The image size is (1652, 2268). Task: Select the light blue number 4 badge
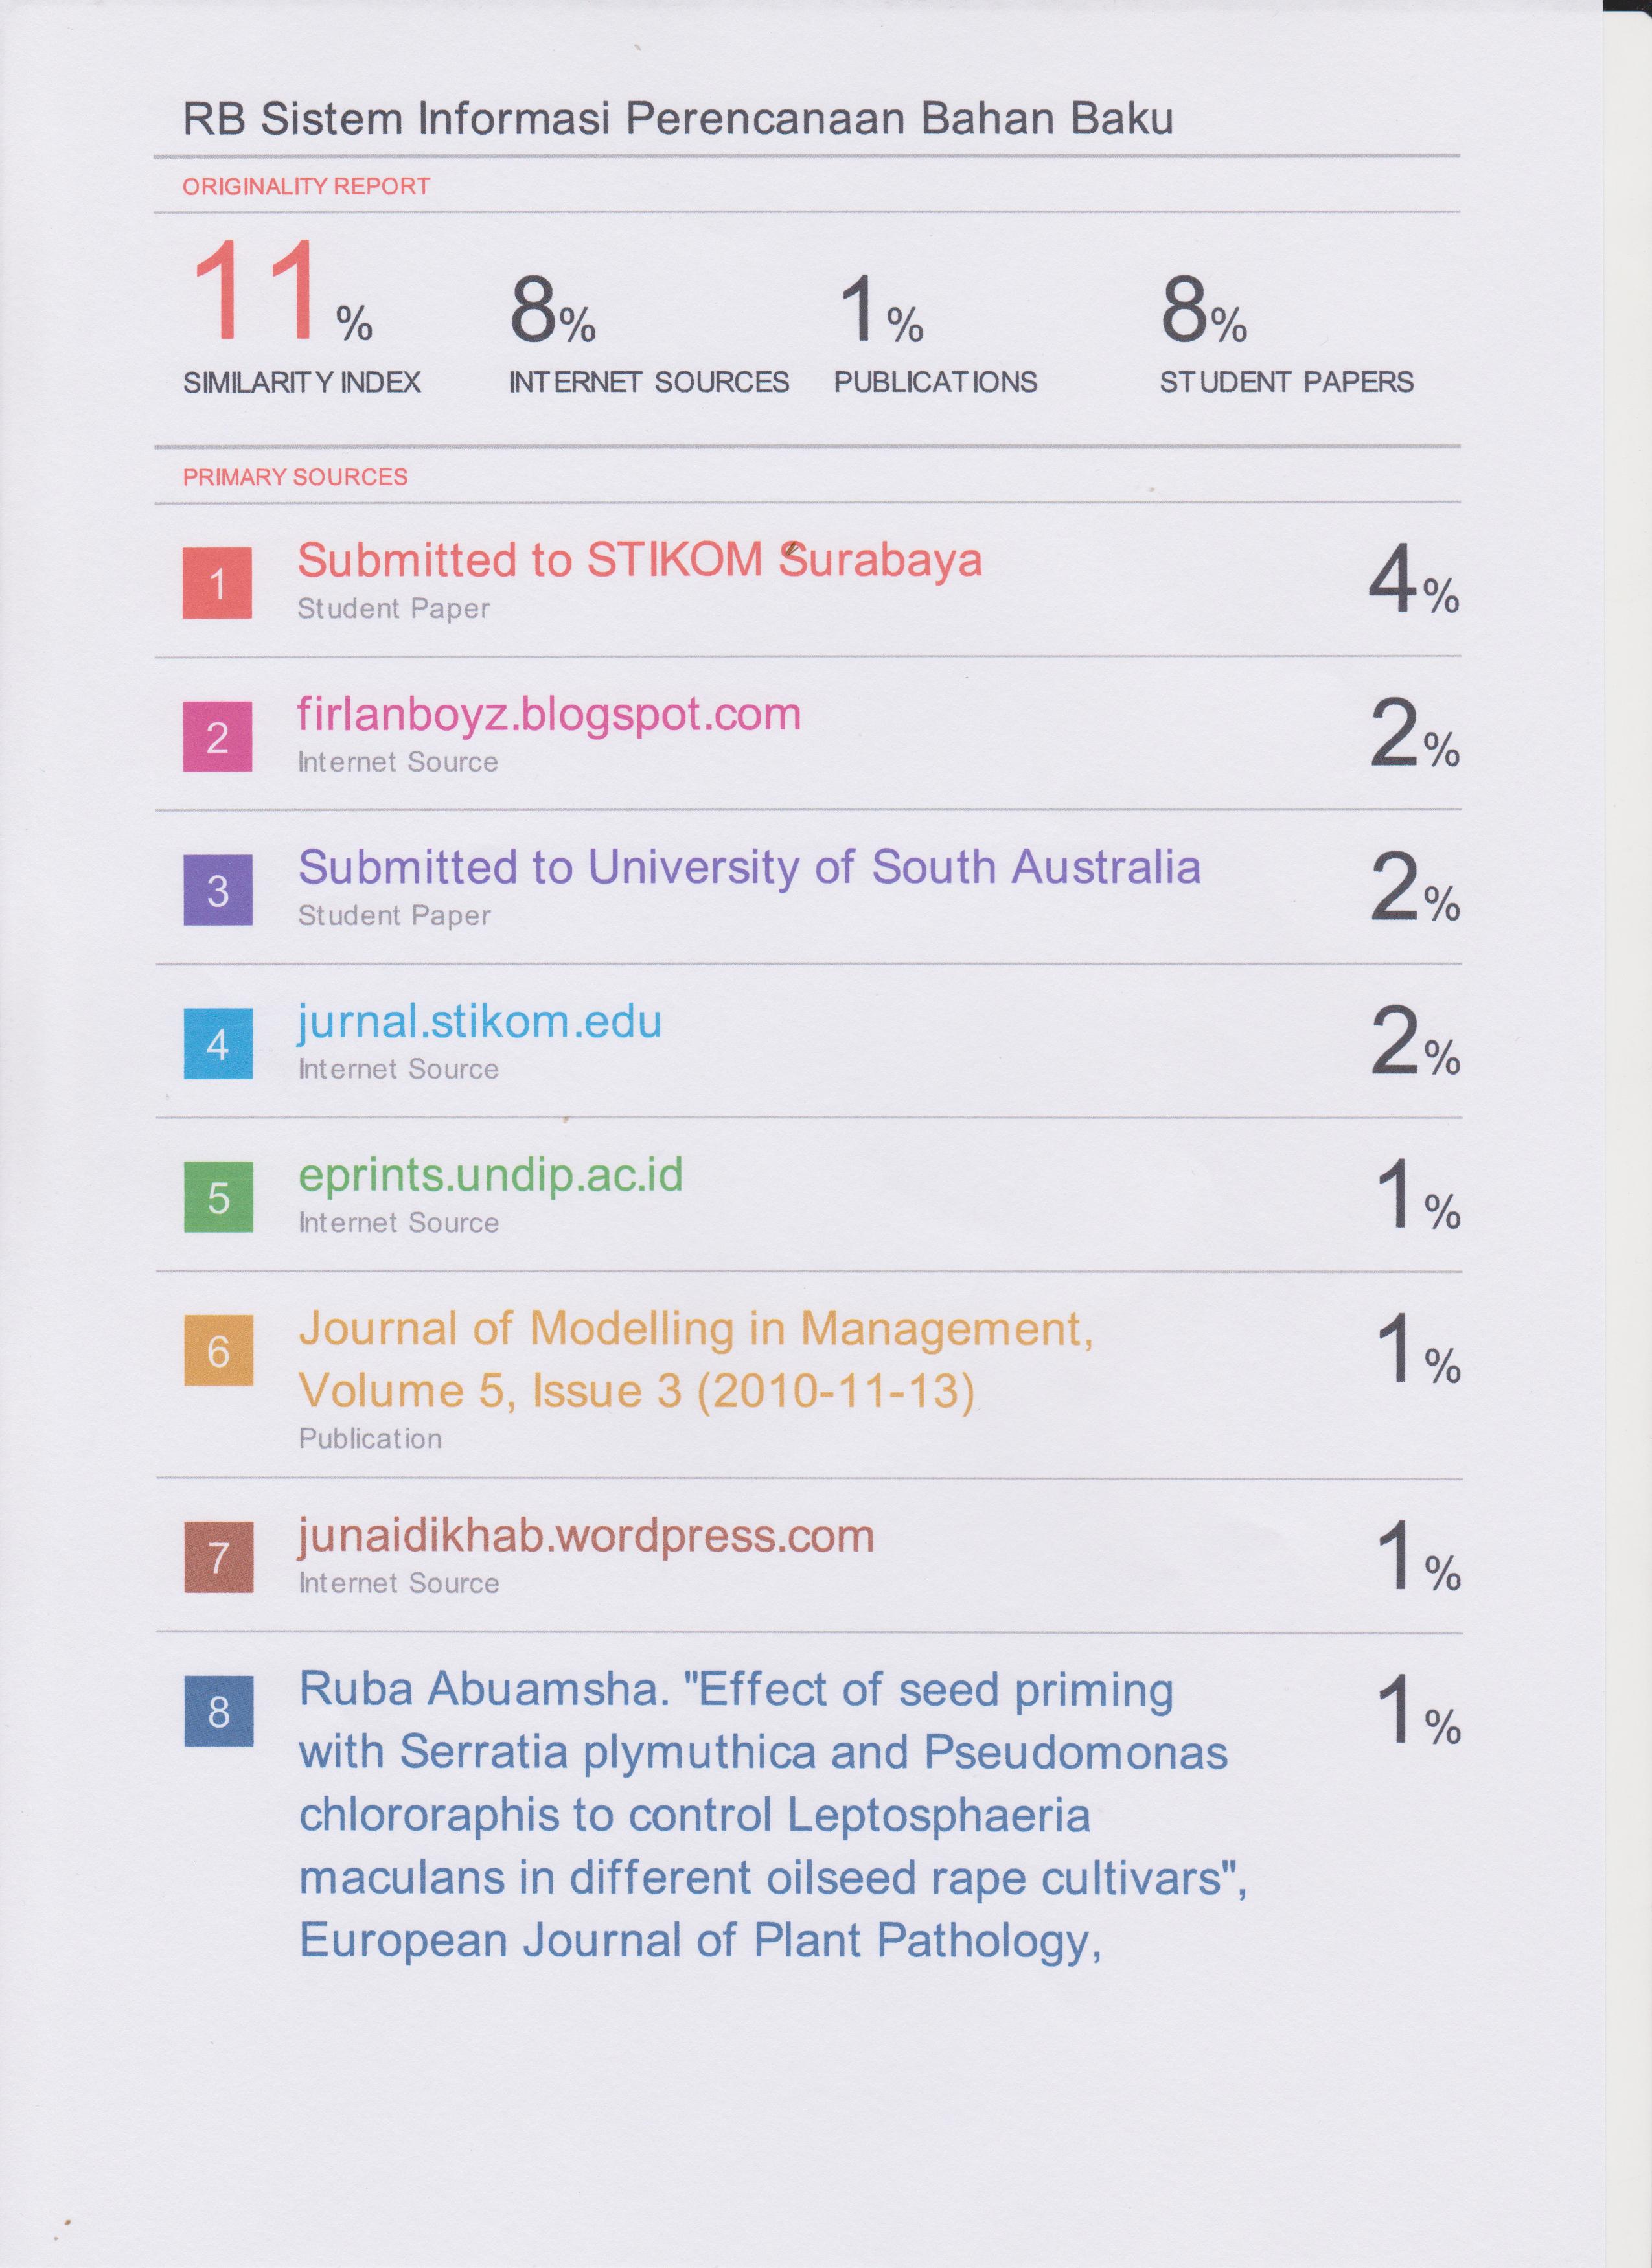pyautogui.click(x=218, y=1044)
